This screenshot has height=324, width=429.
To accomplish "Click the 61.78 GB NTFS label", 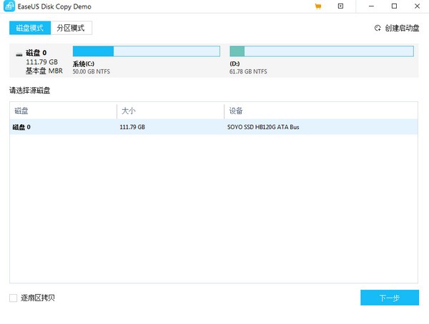I will point(248,71).
